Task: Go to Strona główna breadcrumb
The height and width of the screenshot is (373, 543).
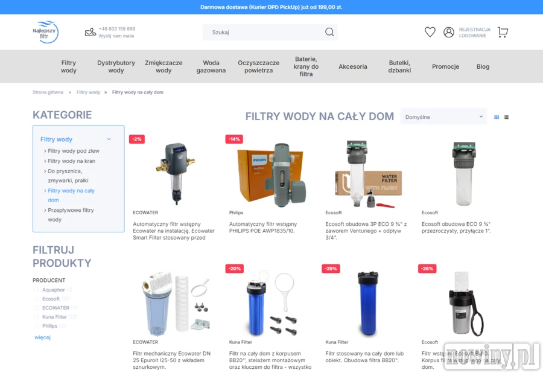Action: 48,92
